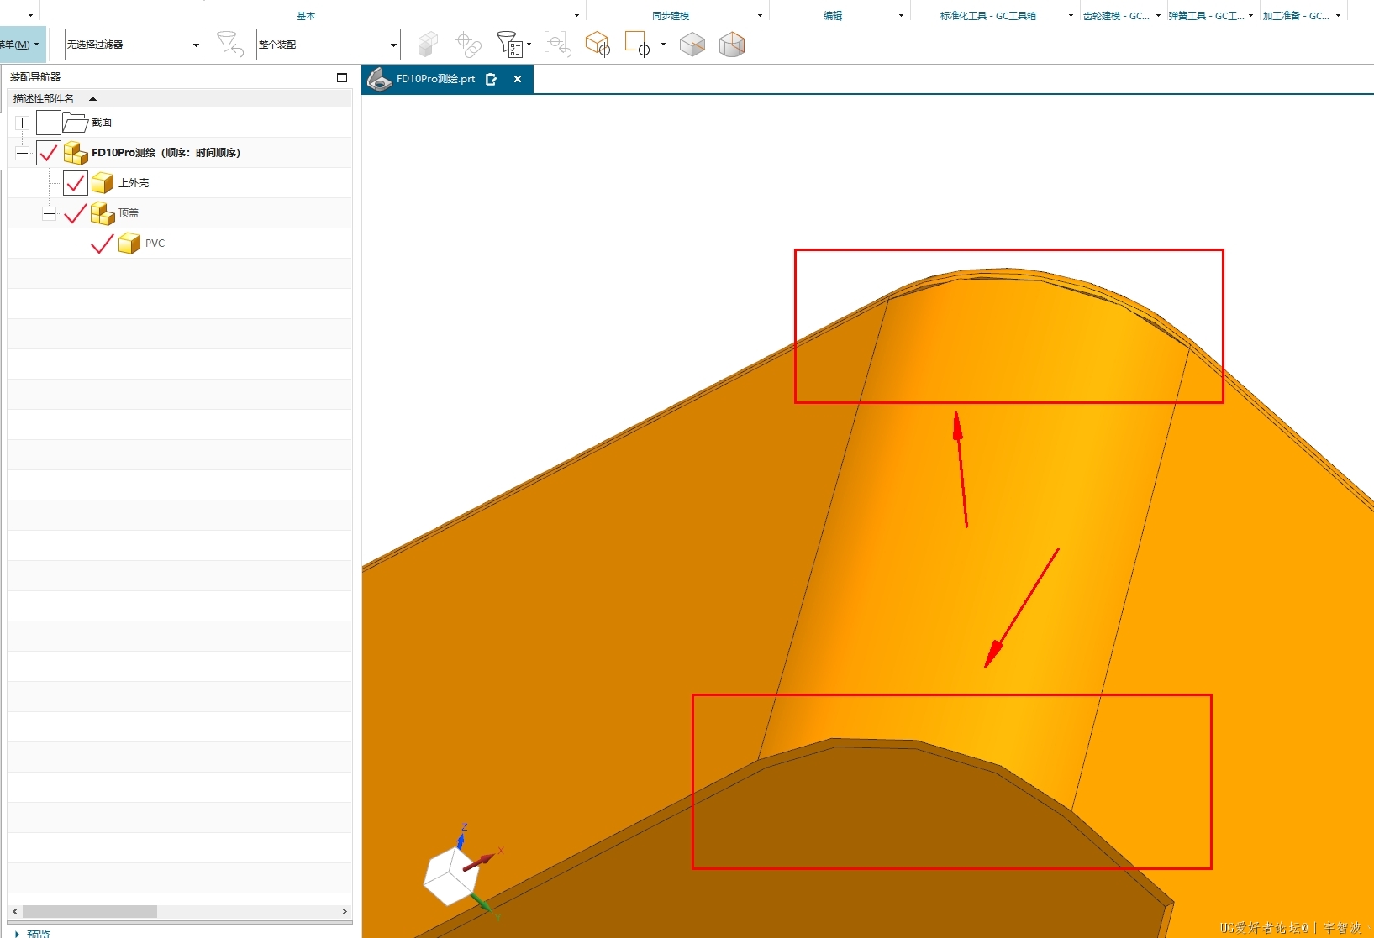Screen dimensions: 1374x938
Task: Select the FD10Pro测绘 (顺序: 时间顺序) row
Action: point(180,153)
